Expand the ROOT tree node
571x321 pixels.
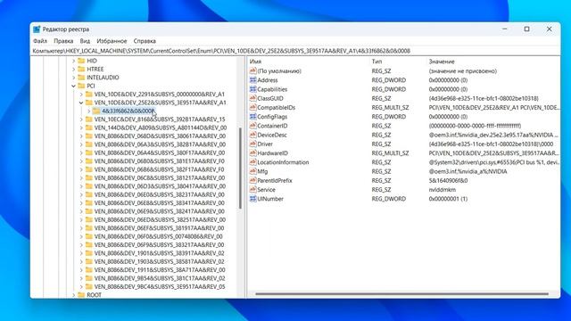pyautogui.click(x=74, y=295)
